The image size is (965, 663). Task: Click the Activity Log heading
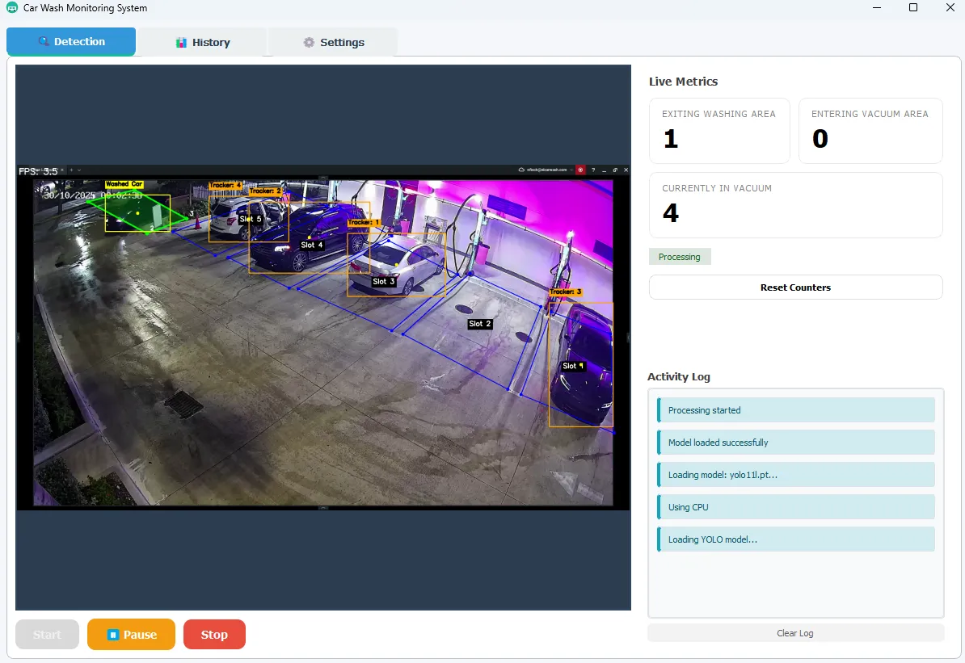point(679,376)
